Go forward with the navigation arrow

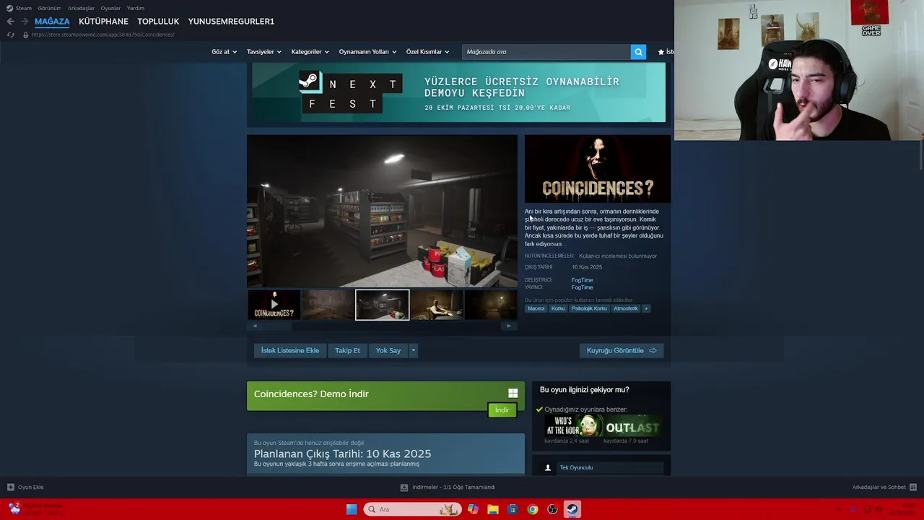click(x=25, y=22)
